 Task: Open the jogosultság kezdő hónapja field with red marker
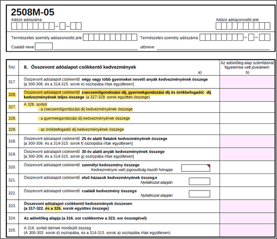(x=196, y=168)
